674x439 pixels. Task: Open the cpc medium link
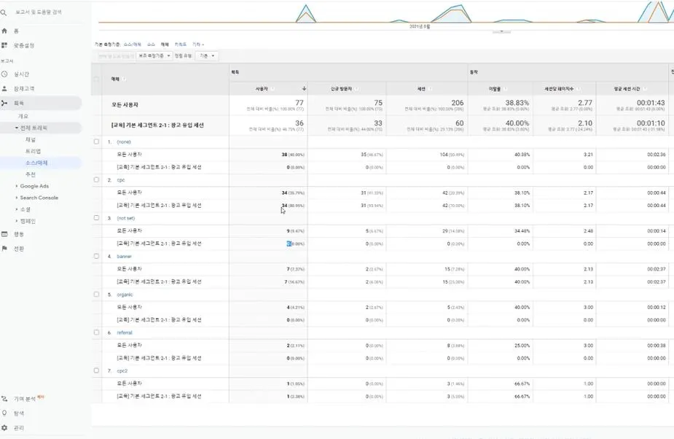[121, 180]
